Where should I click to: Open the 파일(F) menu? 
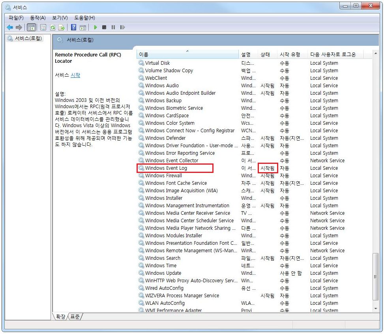pos(16,18)
